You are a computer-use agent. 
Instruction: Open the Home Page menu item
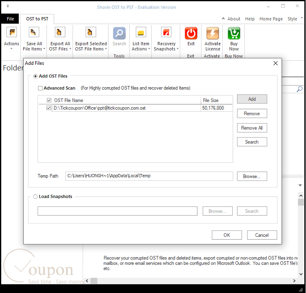pyautogui.click(x=271, y=19)
